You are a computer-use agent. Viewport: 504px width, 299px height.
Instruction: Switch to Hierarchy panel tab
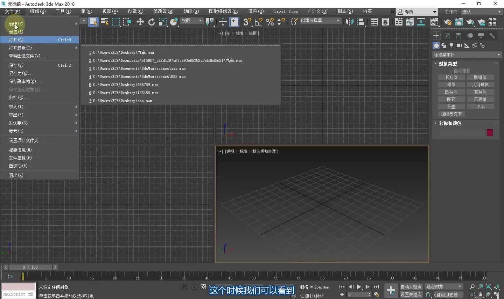pyautogui.click(x=458, y=35)
